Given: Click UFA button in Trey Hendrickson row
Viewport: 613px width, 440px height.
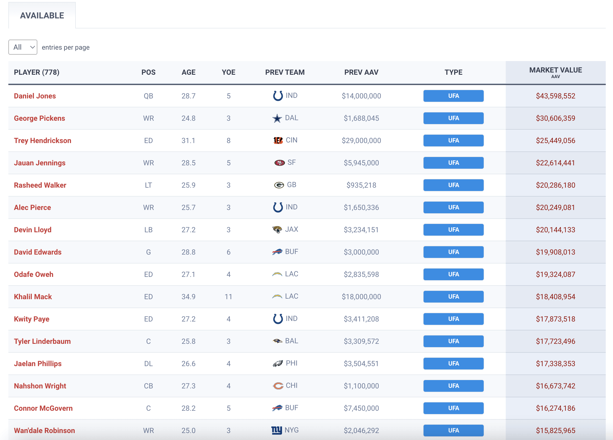Looking at the screenshot, I should [x=453, y=141].
